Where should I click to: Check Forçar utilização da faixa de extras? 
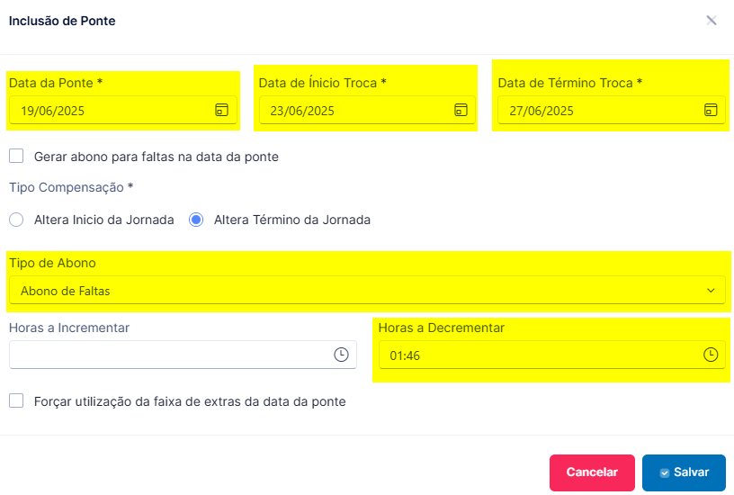pyautogui.click(x=16, y=400)
